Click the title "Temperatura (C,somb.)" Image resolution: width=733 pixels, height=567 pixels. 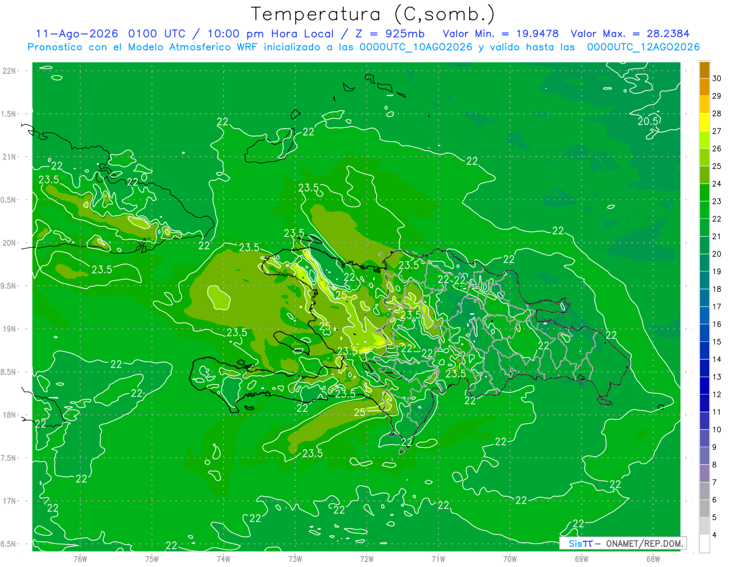coord(372,13)
